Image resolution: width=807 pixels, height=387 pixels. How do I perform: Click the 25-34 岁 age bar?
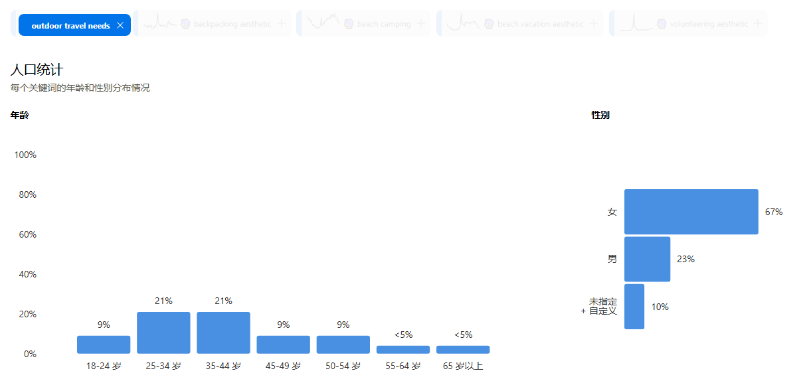(x=163, y=333)
